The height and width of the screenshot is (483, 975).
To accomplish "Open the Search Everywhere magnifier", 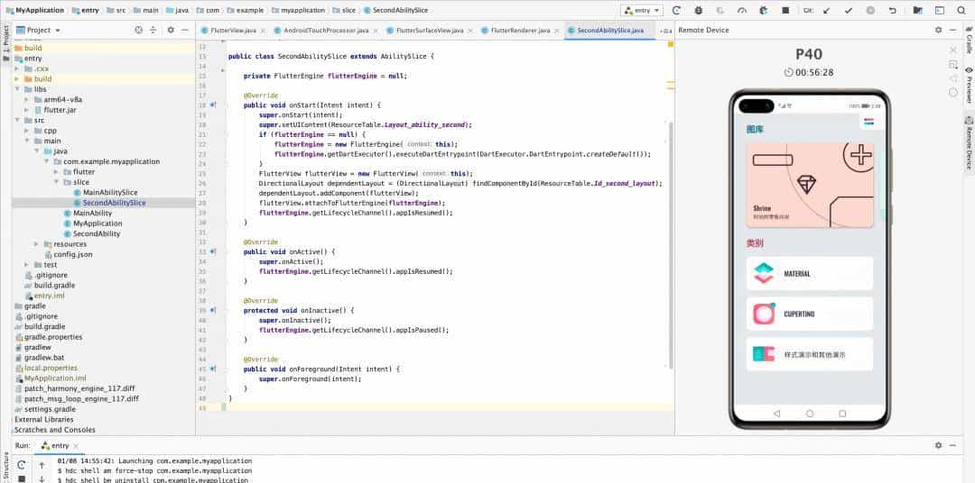I will [x=961, y=10].
